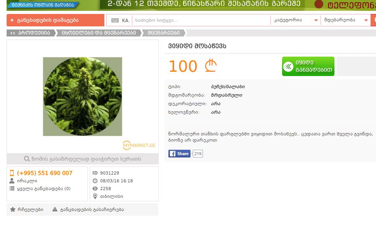
Task: Expand the მდებარეობა dropdown
Action: (346, 20)
